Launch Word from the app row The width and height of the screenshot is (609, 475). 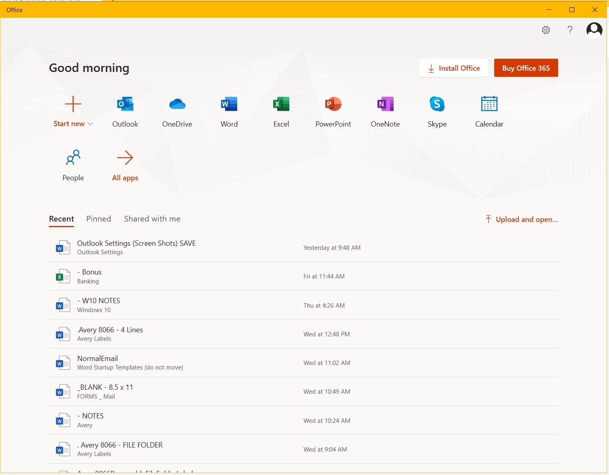pos(229,104)
